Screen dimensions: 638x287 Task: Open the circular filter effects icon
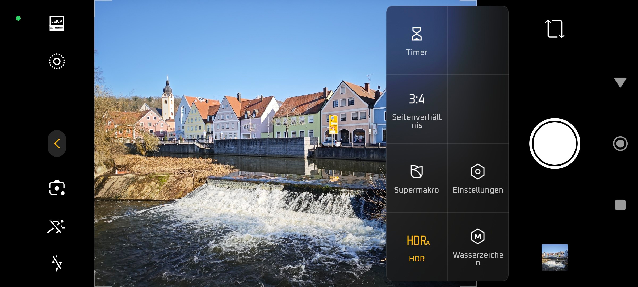point(57,61)
